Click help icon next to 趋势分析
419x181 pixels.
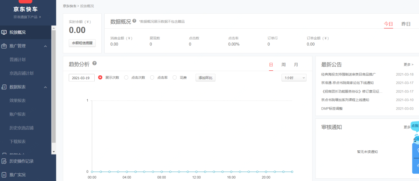coord(94,63)
